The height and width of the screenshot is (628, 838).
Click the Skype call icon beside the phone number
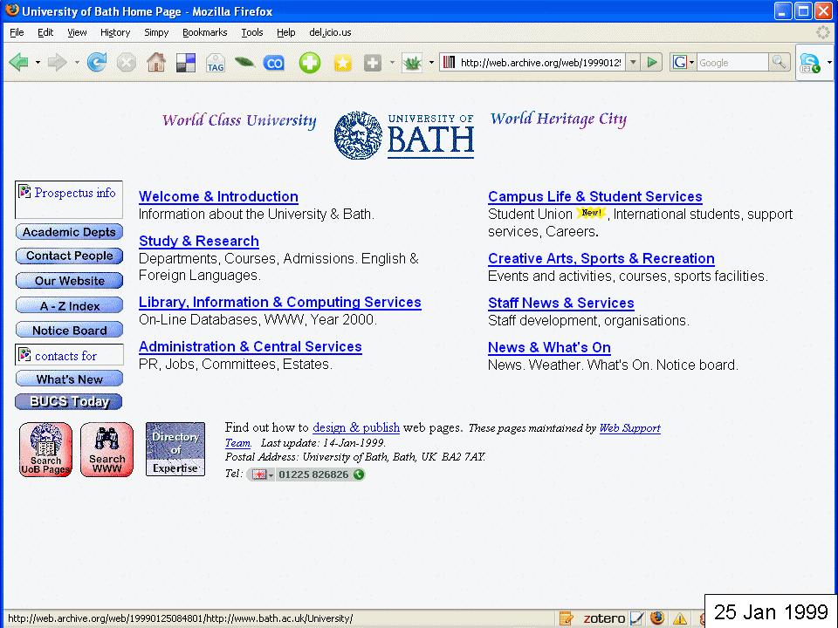359,474
